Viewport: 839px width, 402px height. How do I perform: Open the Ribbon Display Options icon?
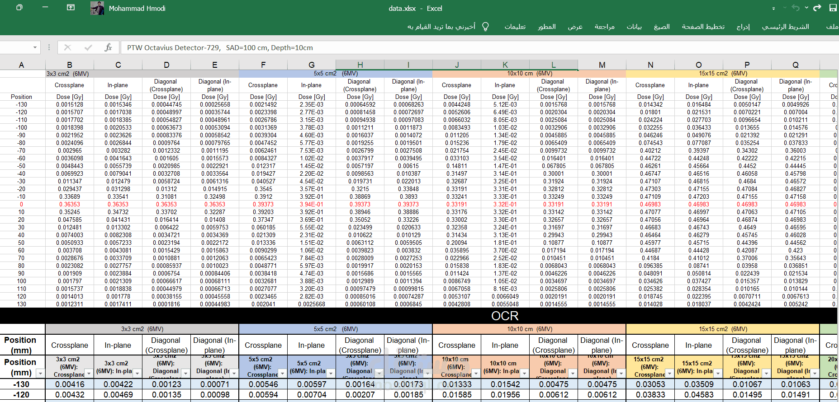click(71, 8)
